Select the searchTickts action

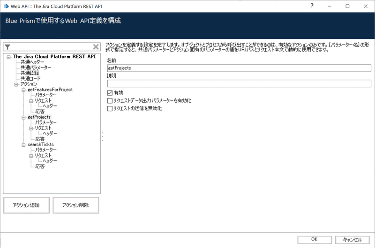41,145
